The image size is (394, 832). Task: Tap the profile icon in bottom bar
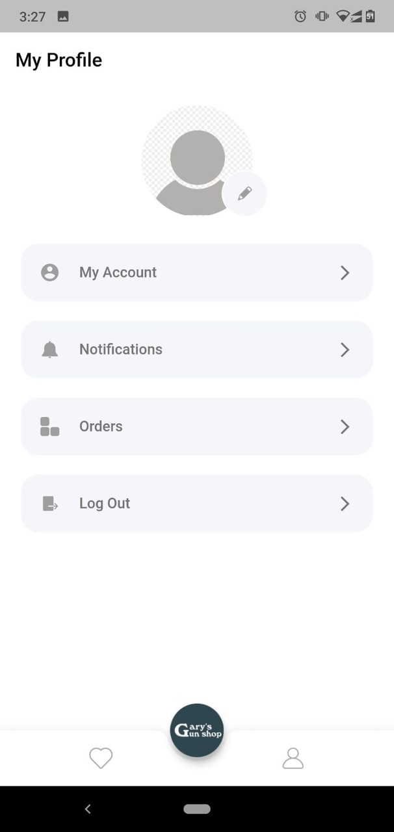point(293,758)
